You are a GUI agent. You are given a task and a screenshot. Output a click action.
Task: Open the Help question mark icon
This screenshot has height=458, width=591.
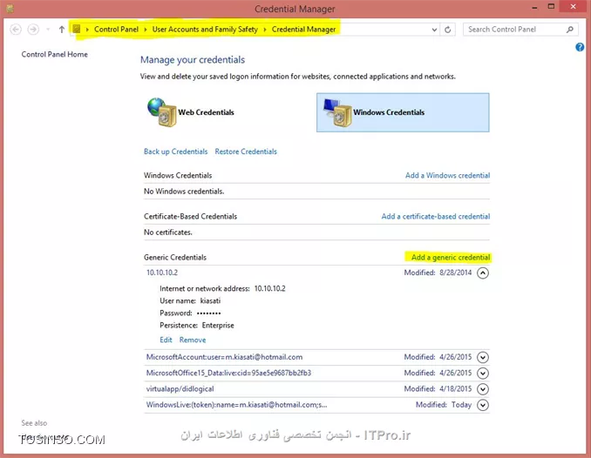(x=580, y=47)
